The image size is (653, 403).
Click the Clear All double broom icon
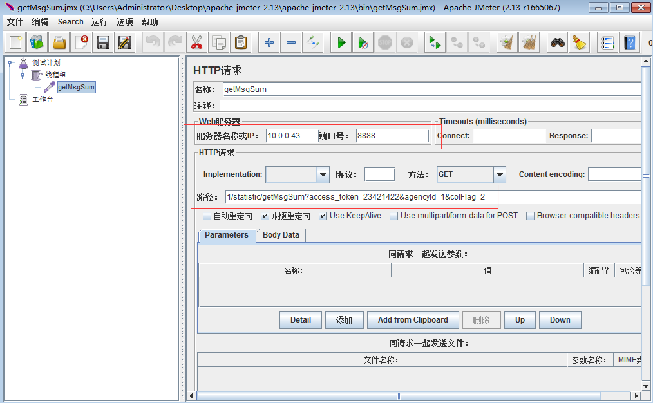pyautogui.click(x=529, y=42)
